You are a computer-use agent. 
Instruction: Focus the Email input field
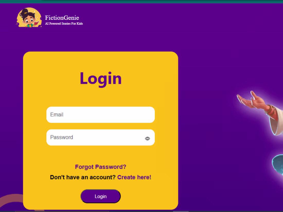pos(101,115)
